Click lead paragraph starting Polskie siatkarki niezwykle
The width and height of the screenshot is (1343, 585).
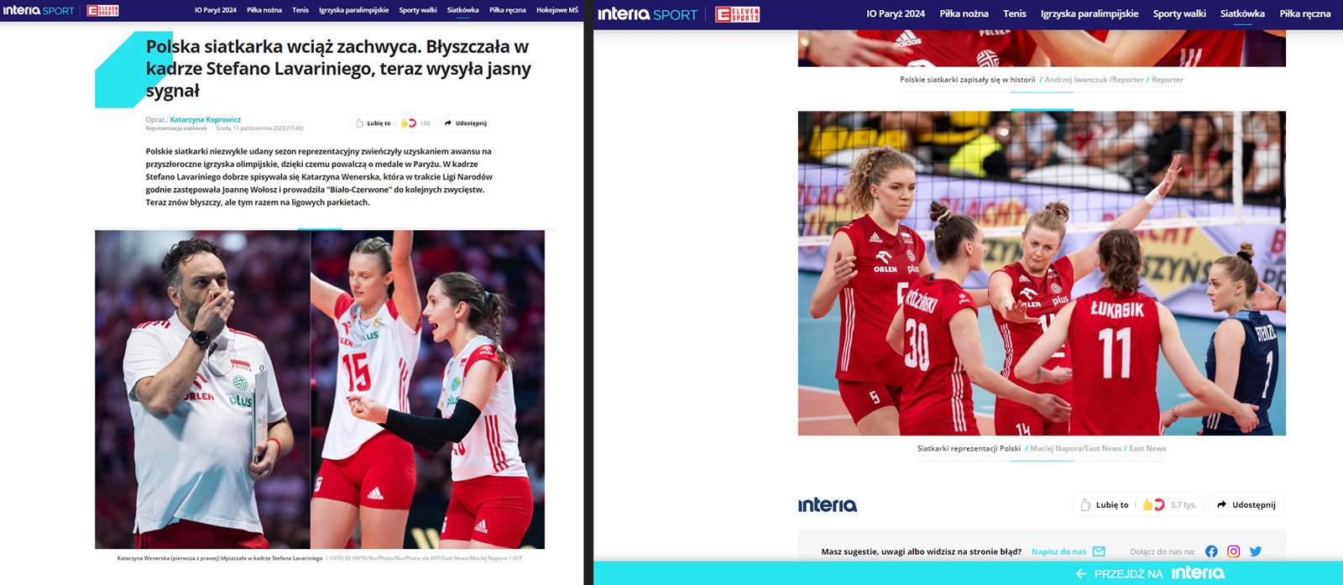[319, 177]
